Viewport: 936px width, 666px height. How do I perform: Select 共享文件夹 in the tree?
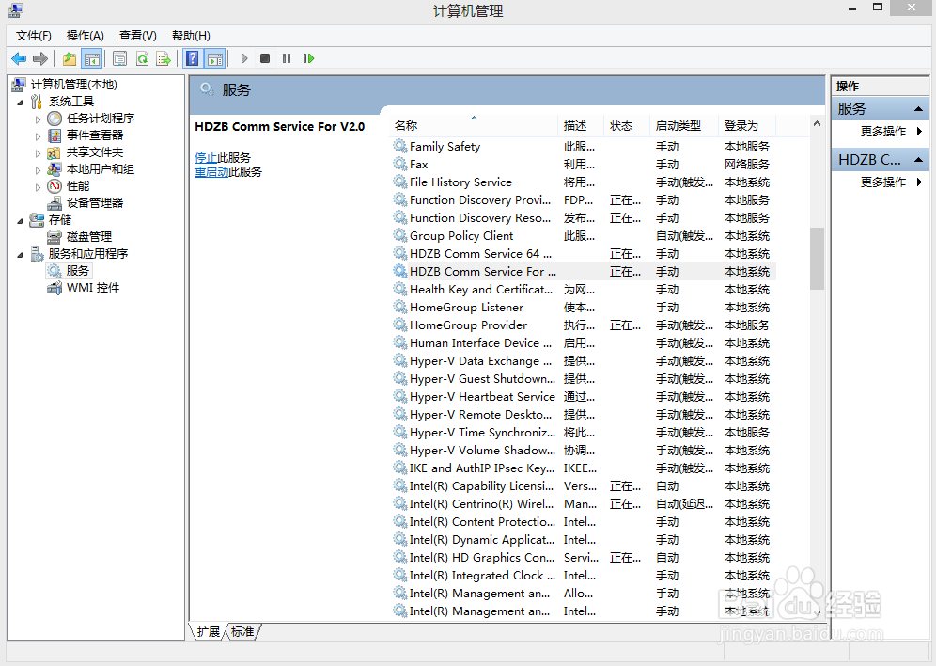95,151
